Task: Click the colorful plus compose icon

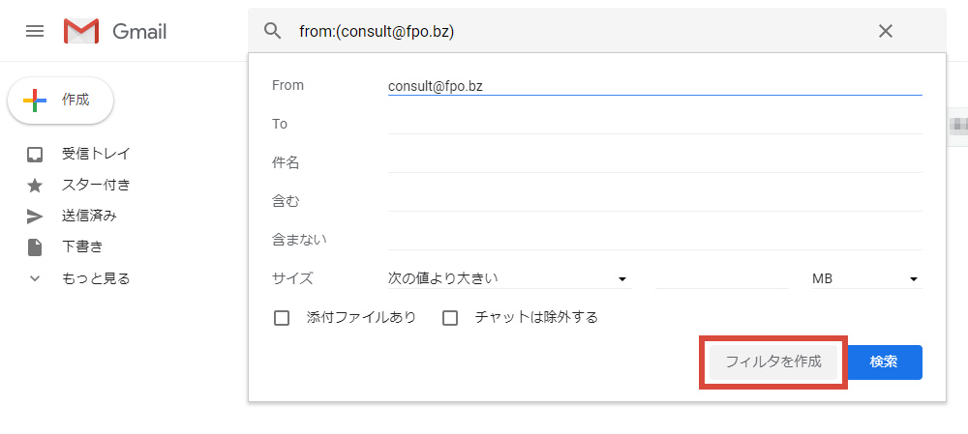Action: (x=35, y=100)
